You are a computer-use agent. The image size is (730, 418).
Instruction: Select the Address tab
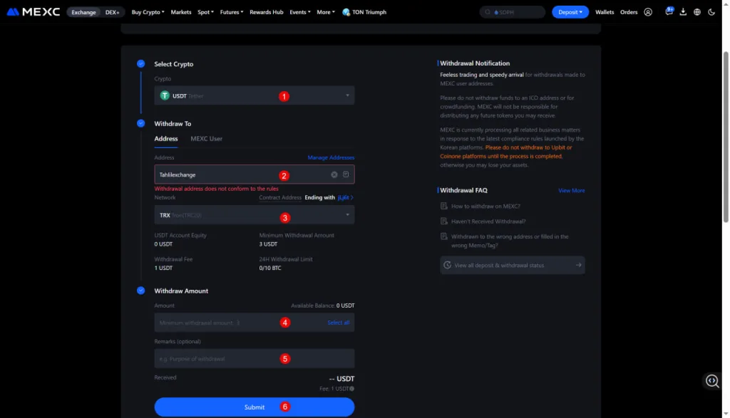click(166, 139)
